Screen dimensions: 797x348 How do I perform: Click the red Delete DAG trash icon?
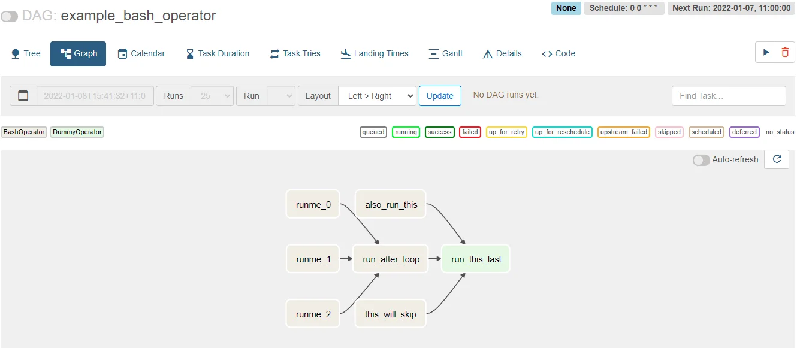click(x=785, y=53)
